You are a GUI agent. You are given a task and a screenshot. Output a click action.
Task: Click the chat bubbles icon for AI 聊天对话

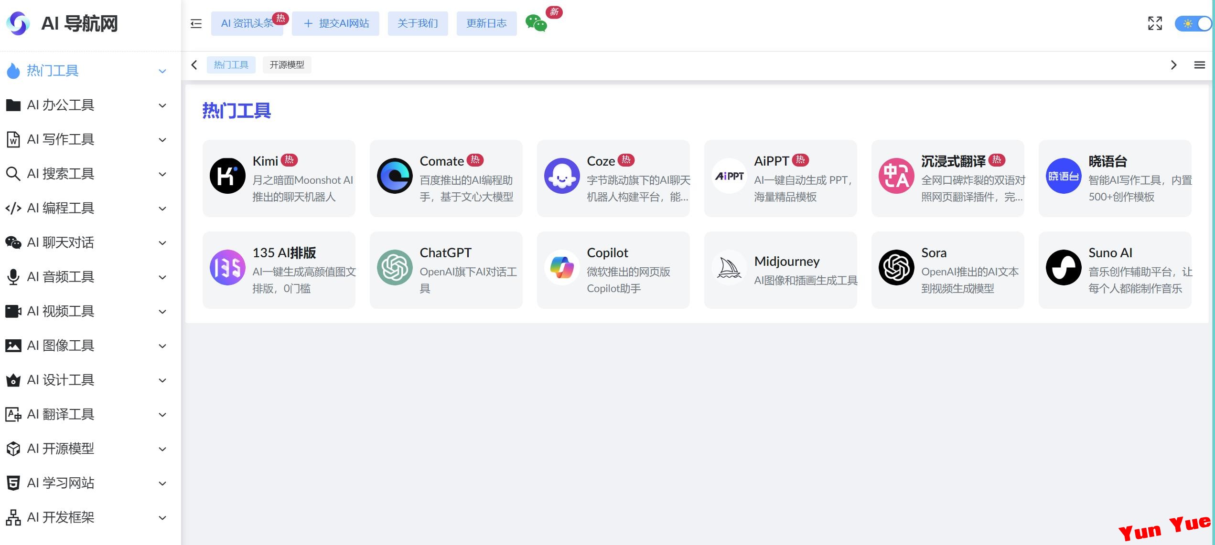(x=13, y=242)
